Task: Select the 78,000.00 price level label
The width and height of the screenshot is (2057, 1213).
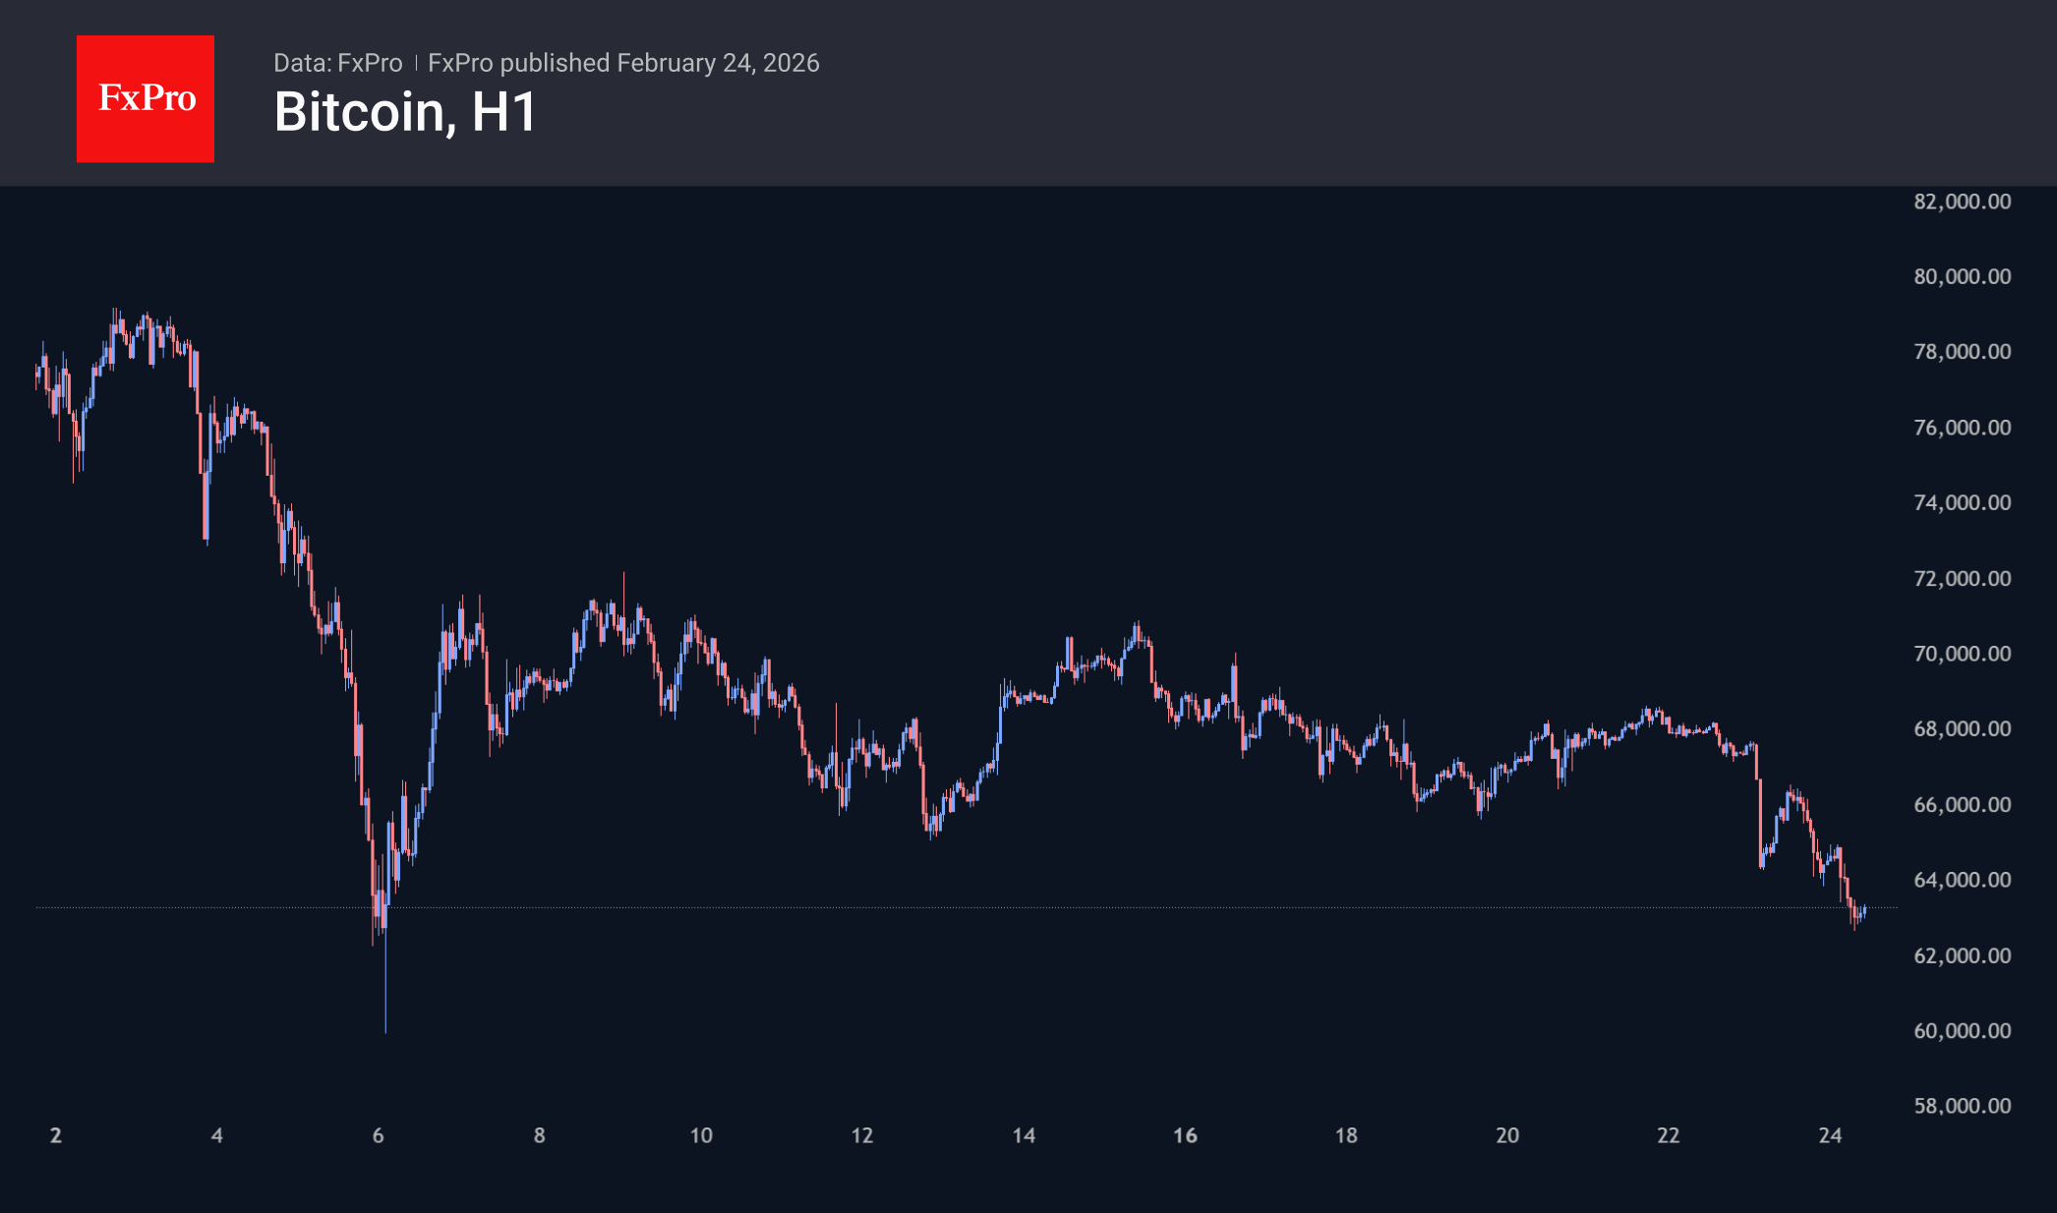Action: (x=1962, y=352)
